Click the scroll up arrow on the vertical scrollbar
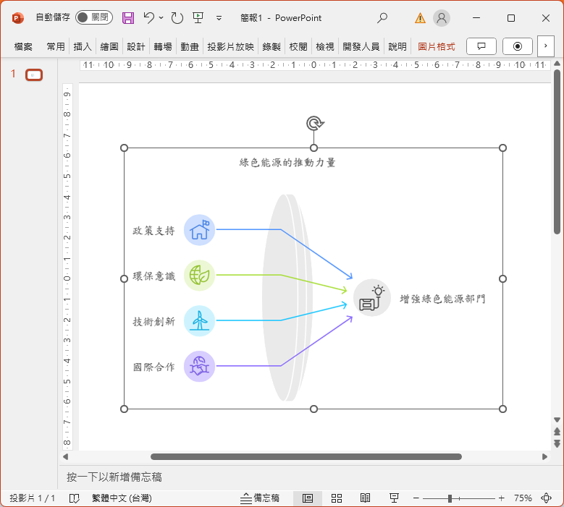Viewport: 564px width, 507px height. pos(557,64)
